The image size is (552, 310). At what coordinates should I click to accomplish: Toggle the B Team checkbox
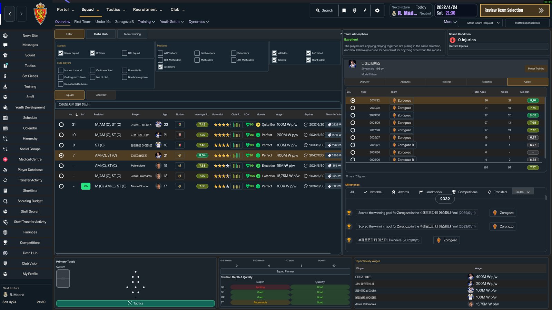click(92, 53)
